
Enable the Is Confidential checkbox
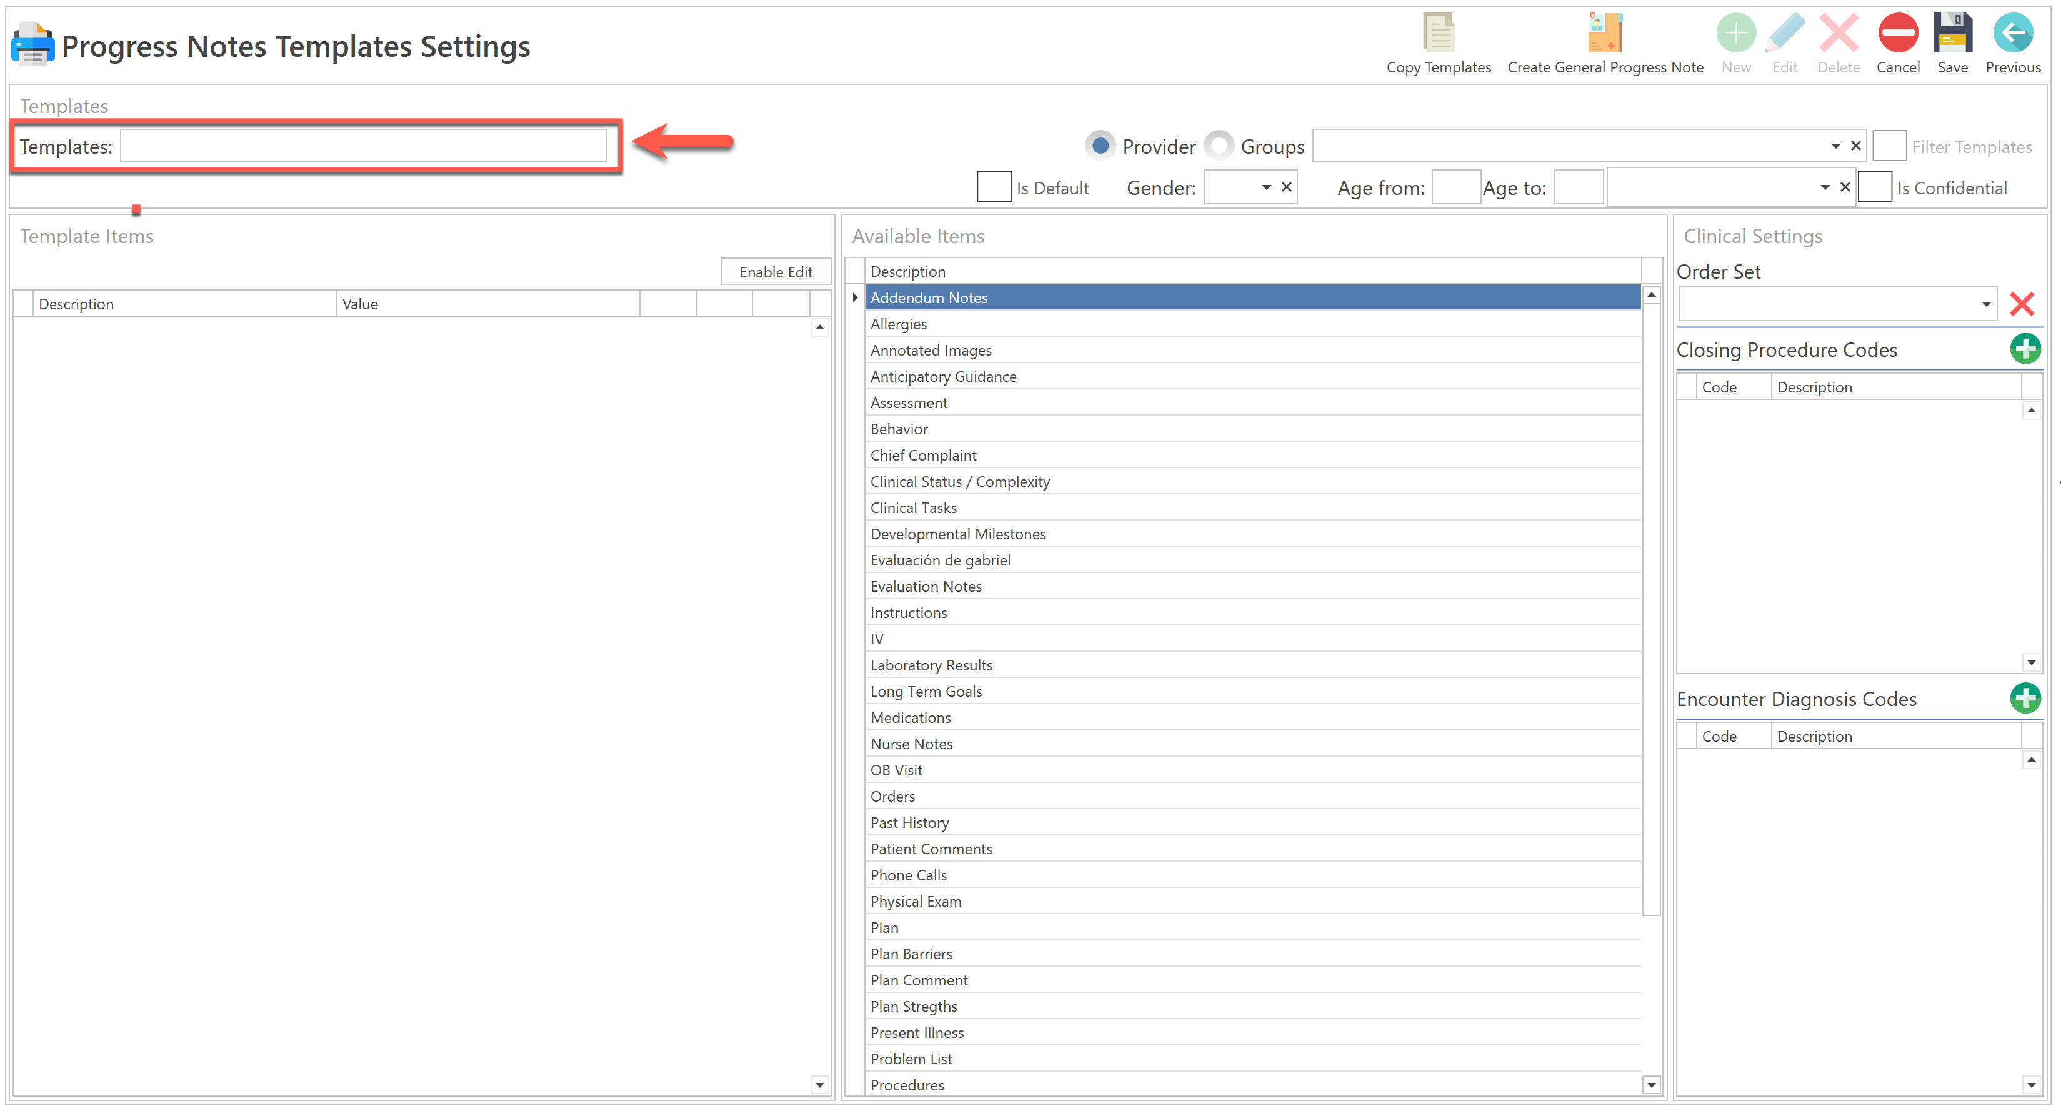click(x=1874, y=187)
